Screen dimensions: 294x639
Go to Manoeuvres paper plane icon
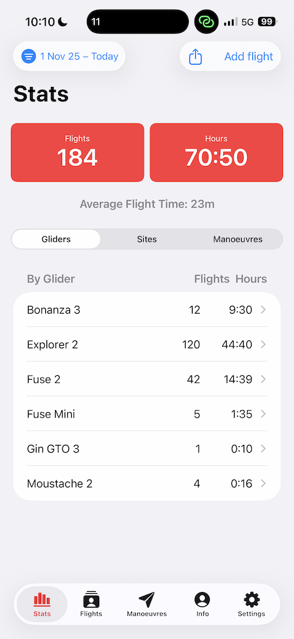(147, 599)
